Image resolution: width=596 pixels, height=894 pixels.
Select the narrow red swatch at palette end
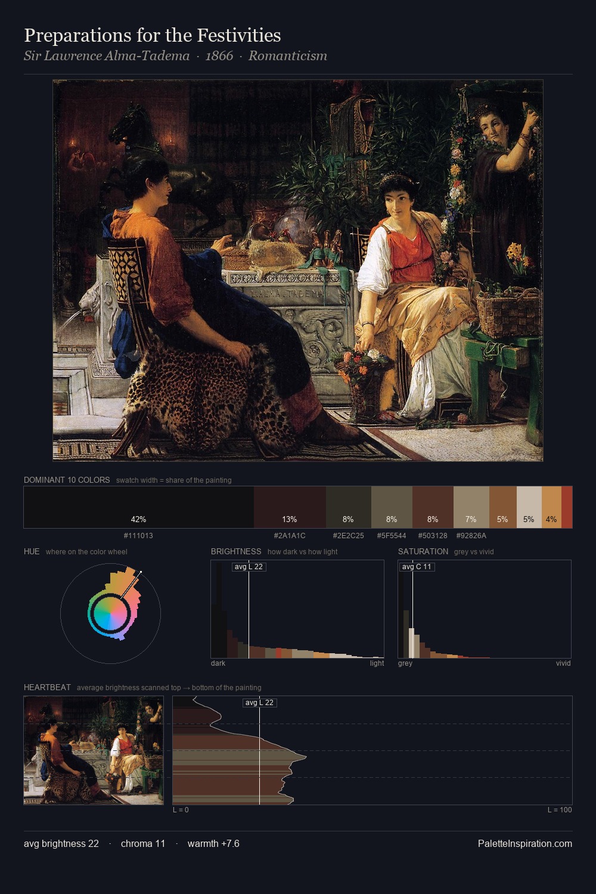(x=567, y=507)
